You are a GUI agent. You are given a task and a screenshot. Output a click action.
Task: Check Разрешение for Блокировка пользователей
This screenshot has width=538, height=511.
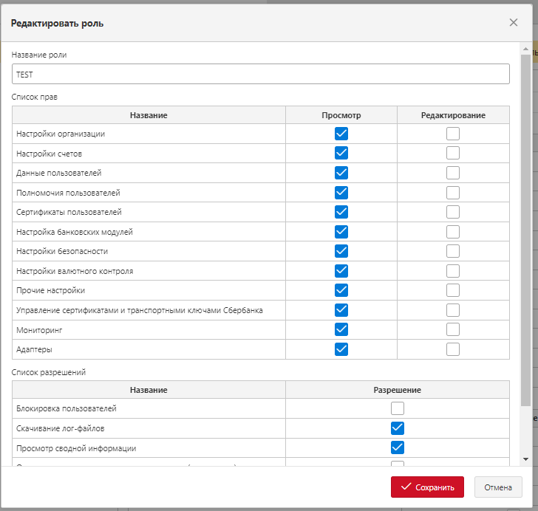[x=398, y=408]
